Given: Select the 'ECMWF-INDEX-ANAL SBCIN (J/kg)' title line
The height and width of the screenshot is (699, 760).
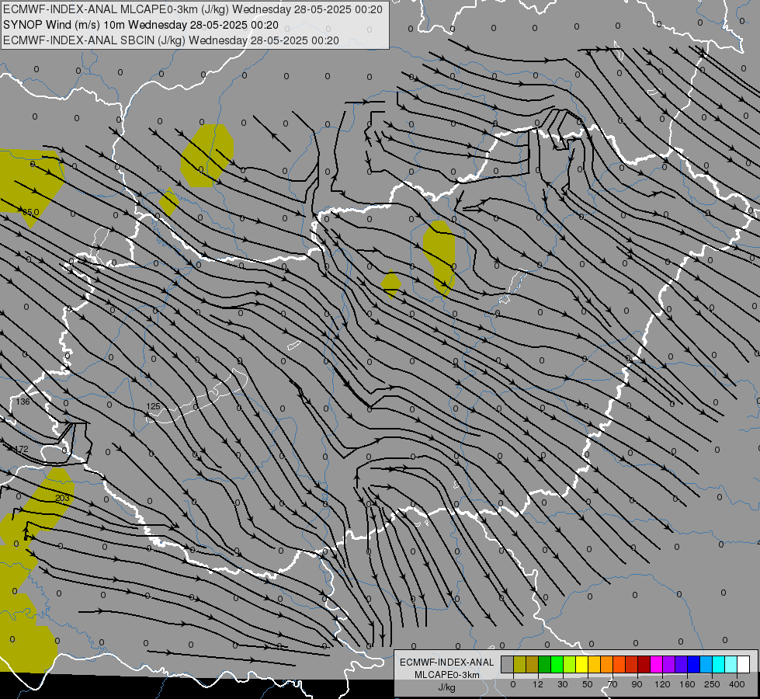Looking at the screenshot, I should 171,40.
